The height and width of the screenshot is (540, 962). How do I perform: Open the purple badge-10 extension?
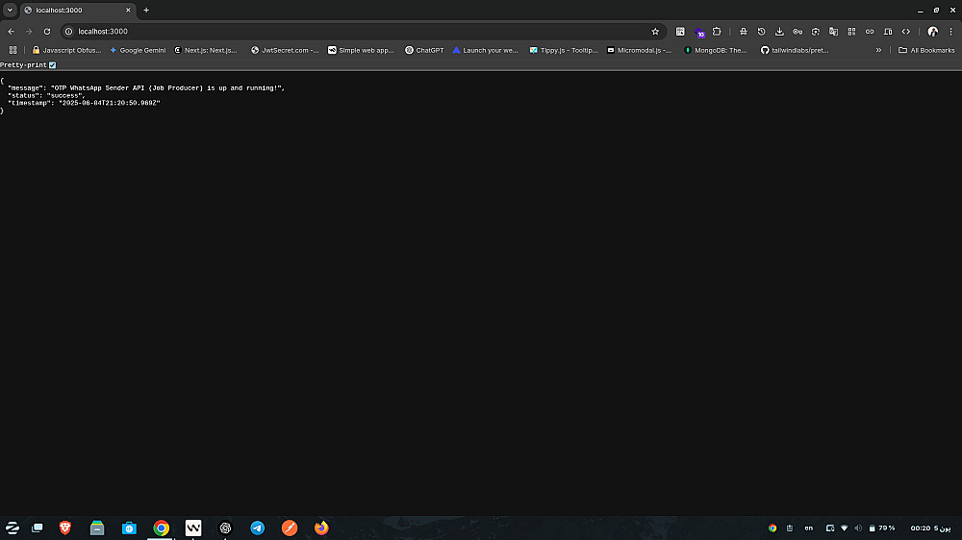699,32
